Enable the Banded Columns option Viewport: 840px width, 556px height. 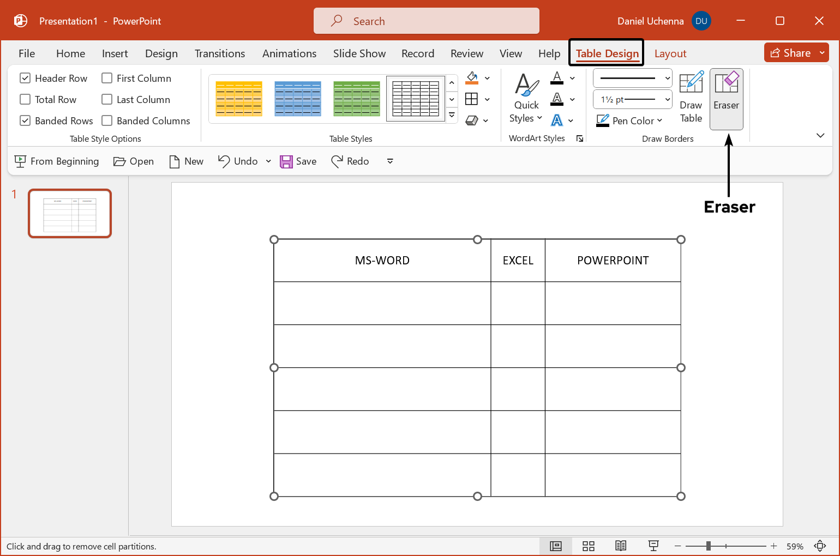107,121
